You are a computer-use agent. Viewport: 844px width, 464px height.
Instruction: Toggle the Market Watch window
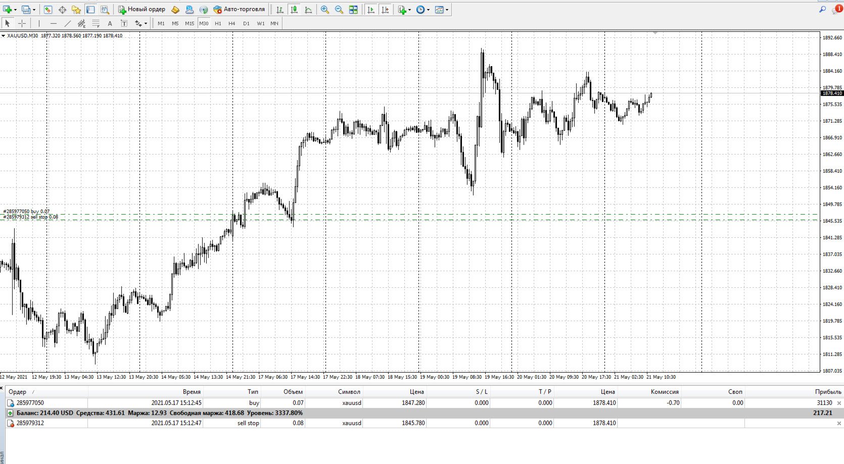click(48, 10)
